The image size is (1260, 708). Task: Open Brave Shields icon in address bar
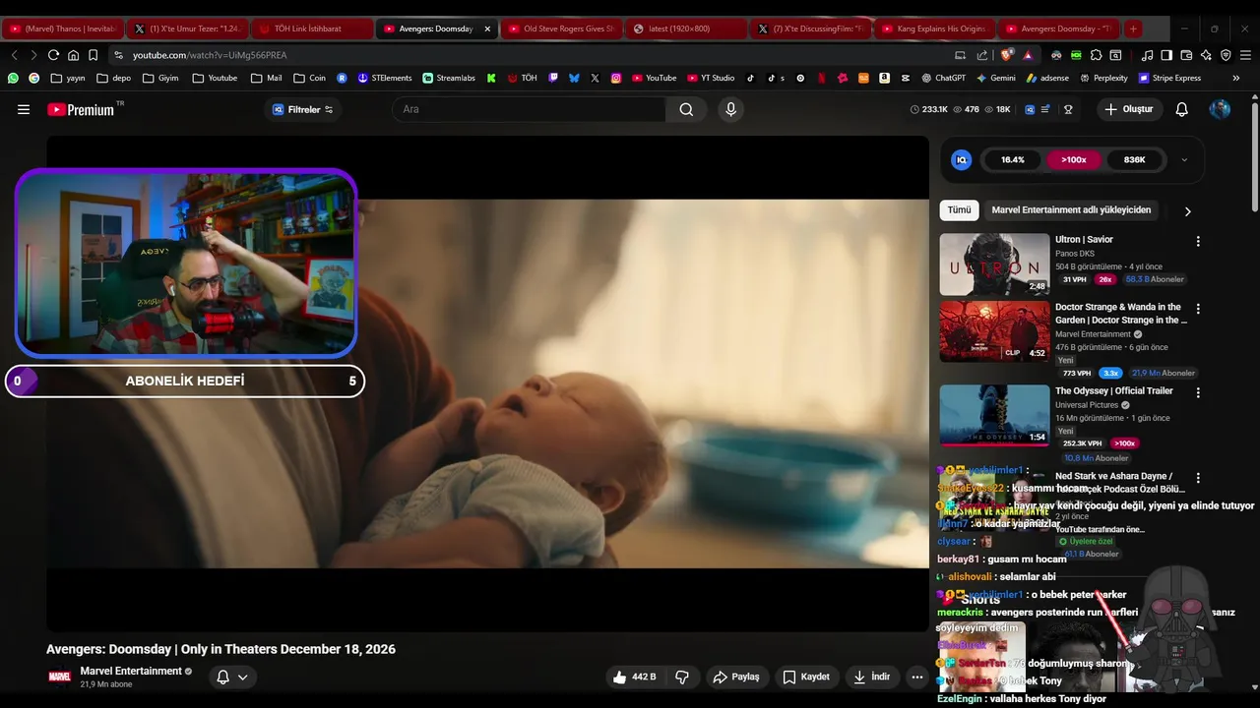[1005, 55]
